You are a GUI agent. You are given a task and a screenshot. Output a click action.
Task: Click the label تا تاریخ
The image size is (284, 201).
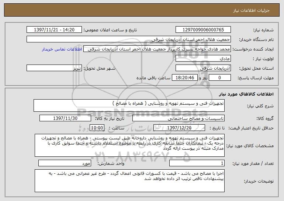point(217,128)
